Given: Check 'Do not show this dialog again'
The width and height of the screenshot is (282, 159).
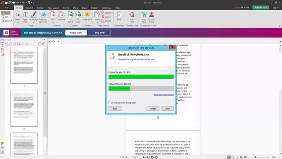Looking at the screenshot, I should tap(110, 102).
